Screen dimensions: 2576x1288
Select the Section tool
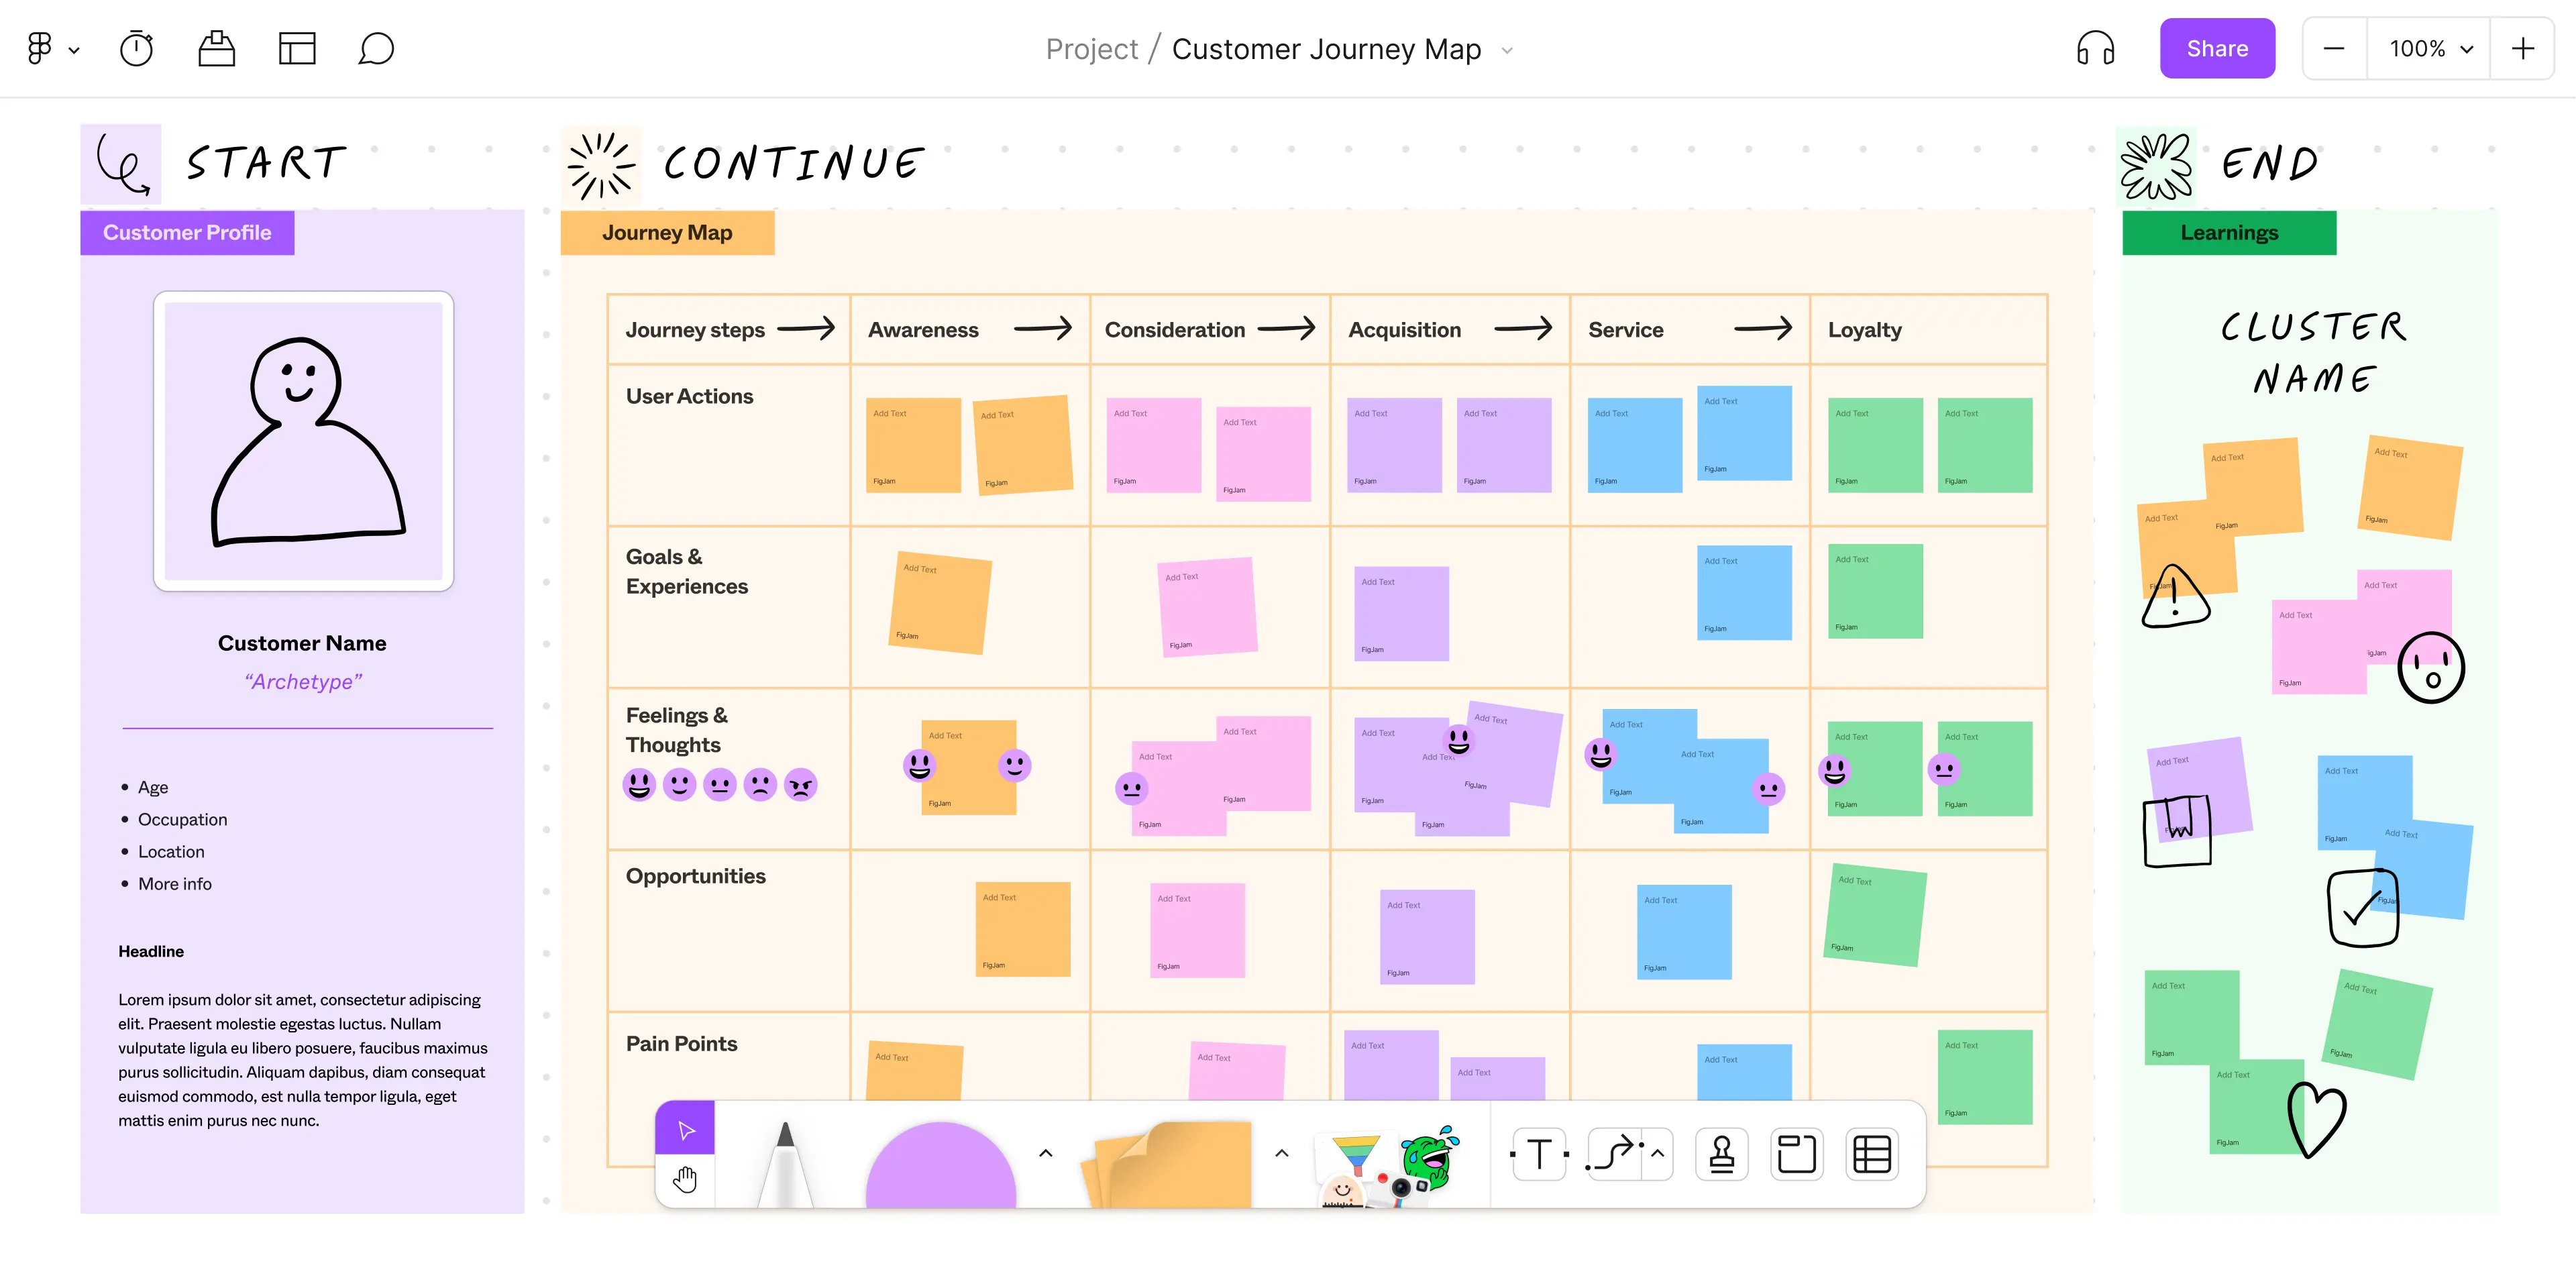[1797, 1154]
